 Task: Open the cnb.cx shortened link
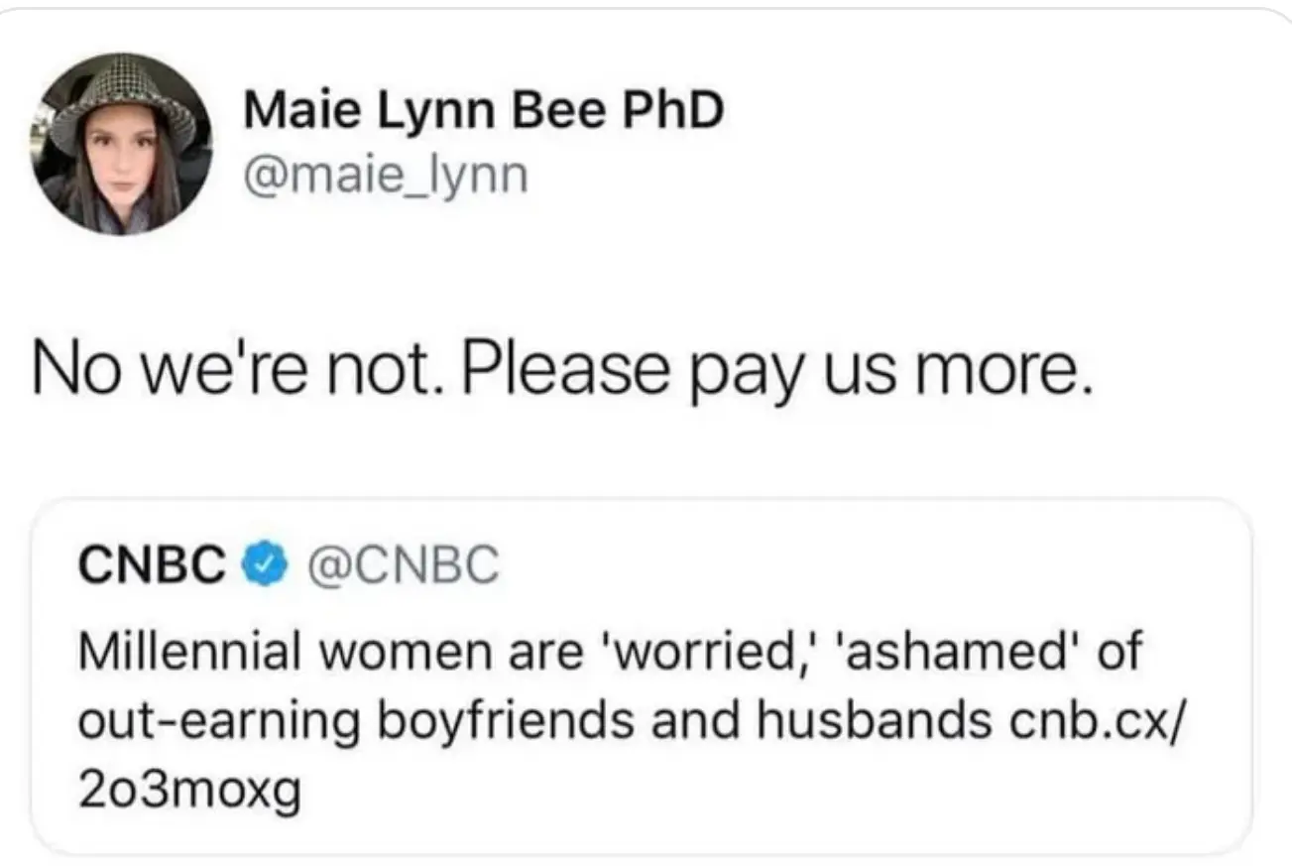pyautogui.click(x=1094, y=721)
